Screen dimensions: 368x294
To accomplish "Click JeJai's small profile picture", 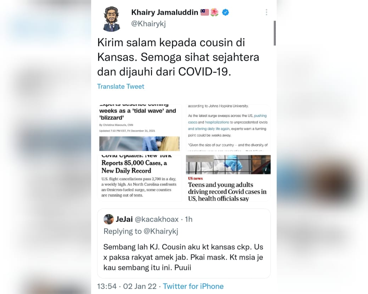I will [x=109, y=219].
